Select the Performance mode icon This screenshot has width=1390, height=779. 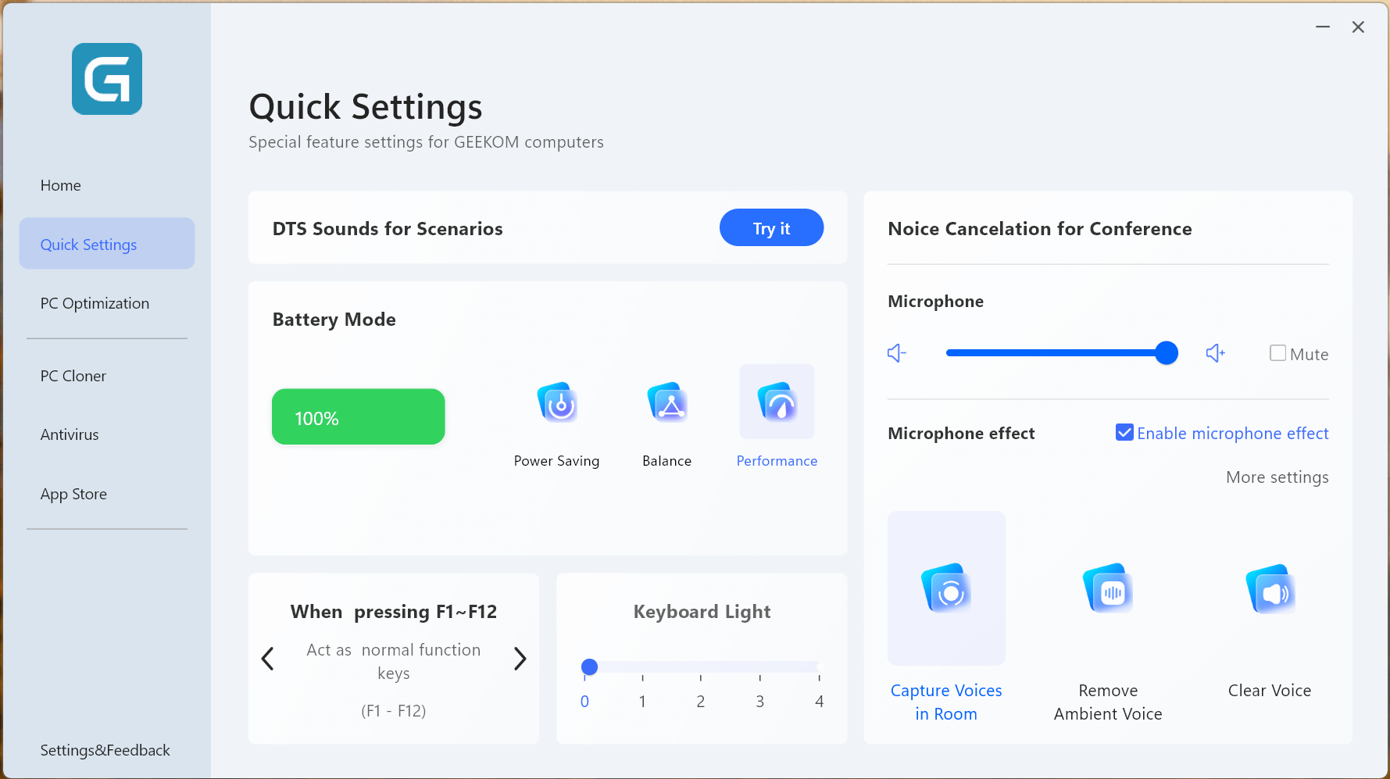[777, 403]
